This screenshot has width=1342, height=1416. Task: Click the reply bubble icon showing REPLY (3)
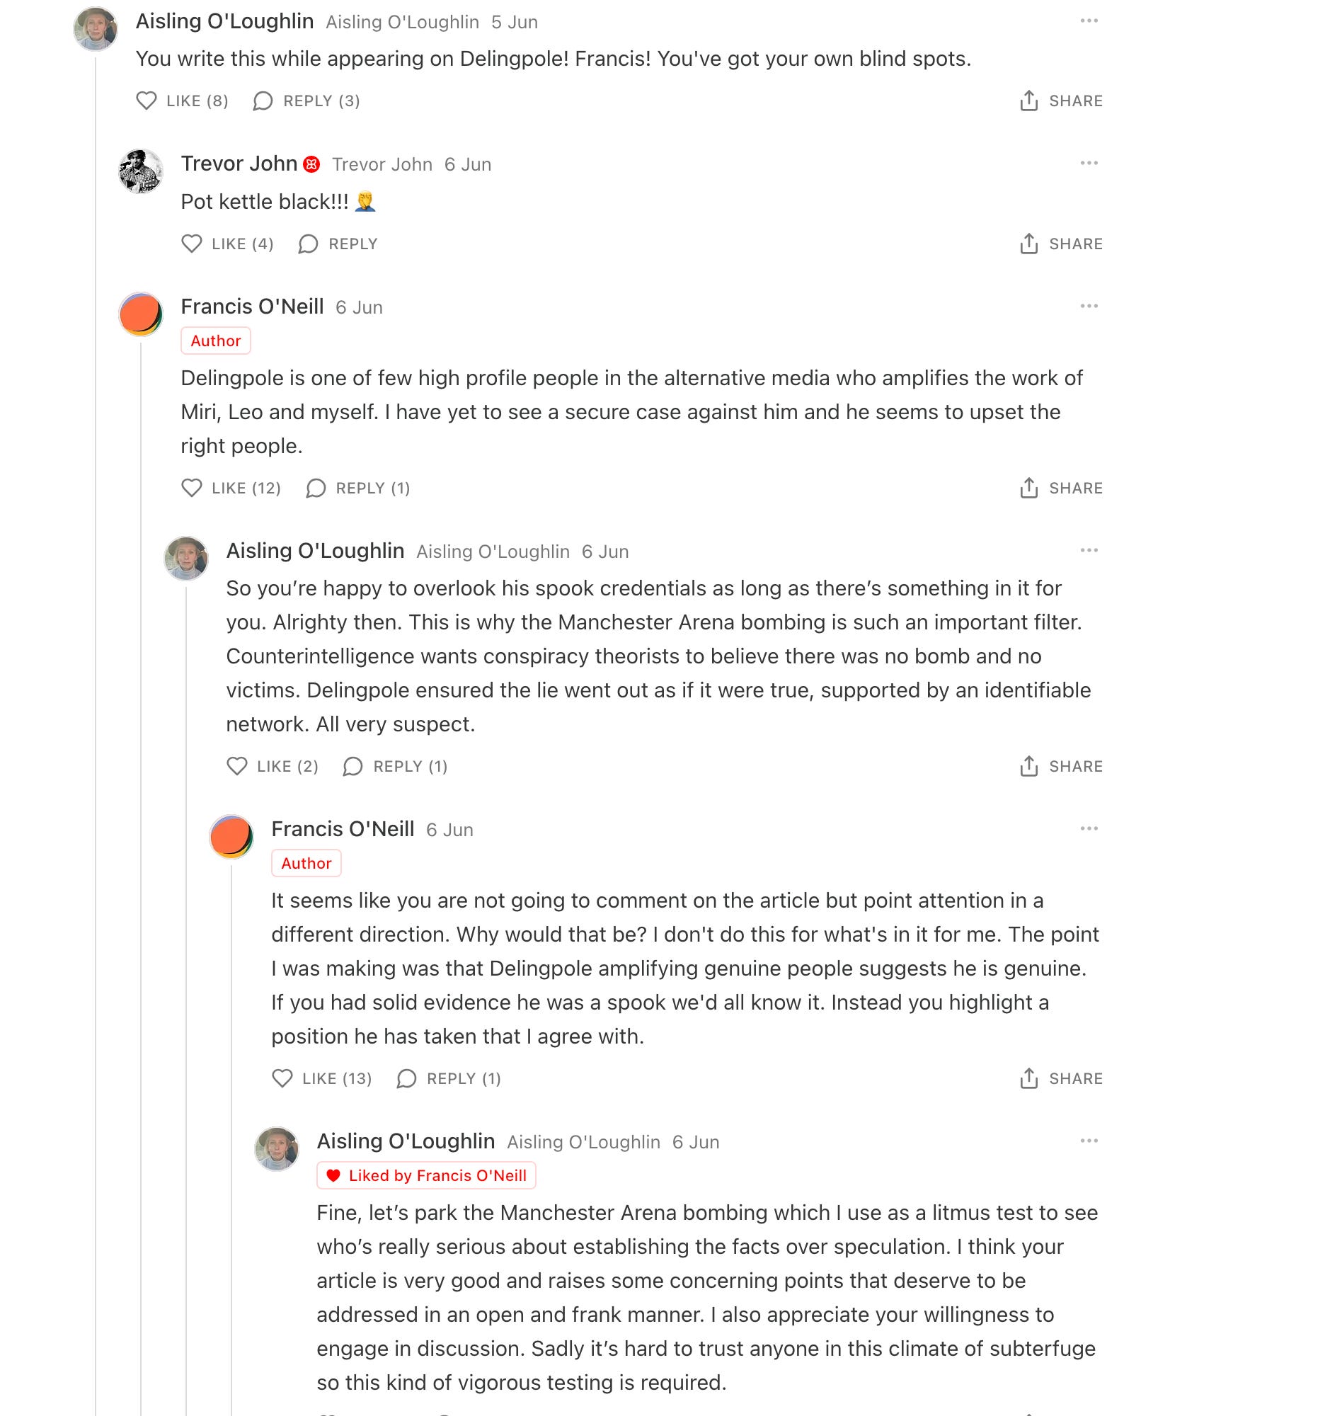(263, 101)
